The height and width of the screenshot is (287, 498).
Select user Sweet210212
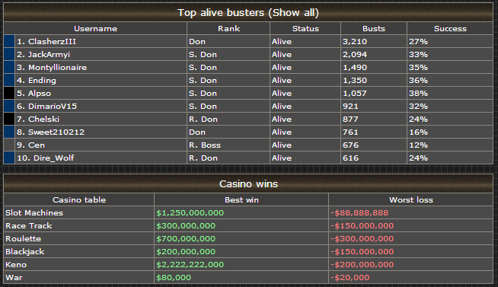(x=56, y=132)
